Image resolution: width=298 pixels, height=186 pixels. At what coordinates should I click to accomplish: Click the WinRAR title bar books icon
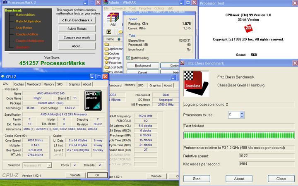point(106,2)
